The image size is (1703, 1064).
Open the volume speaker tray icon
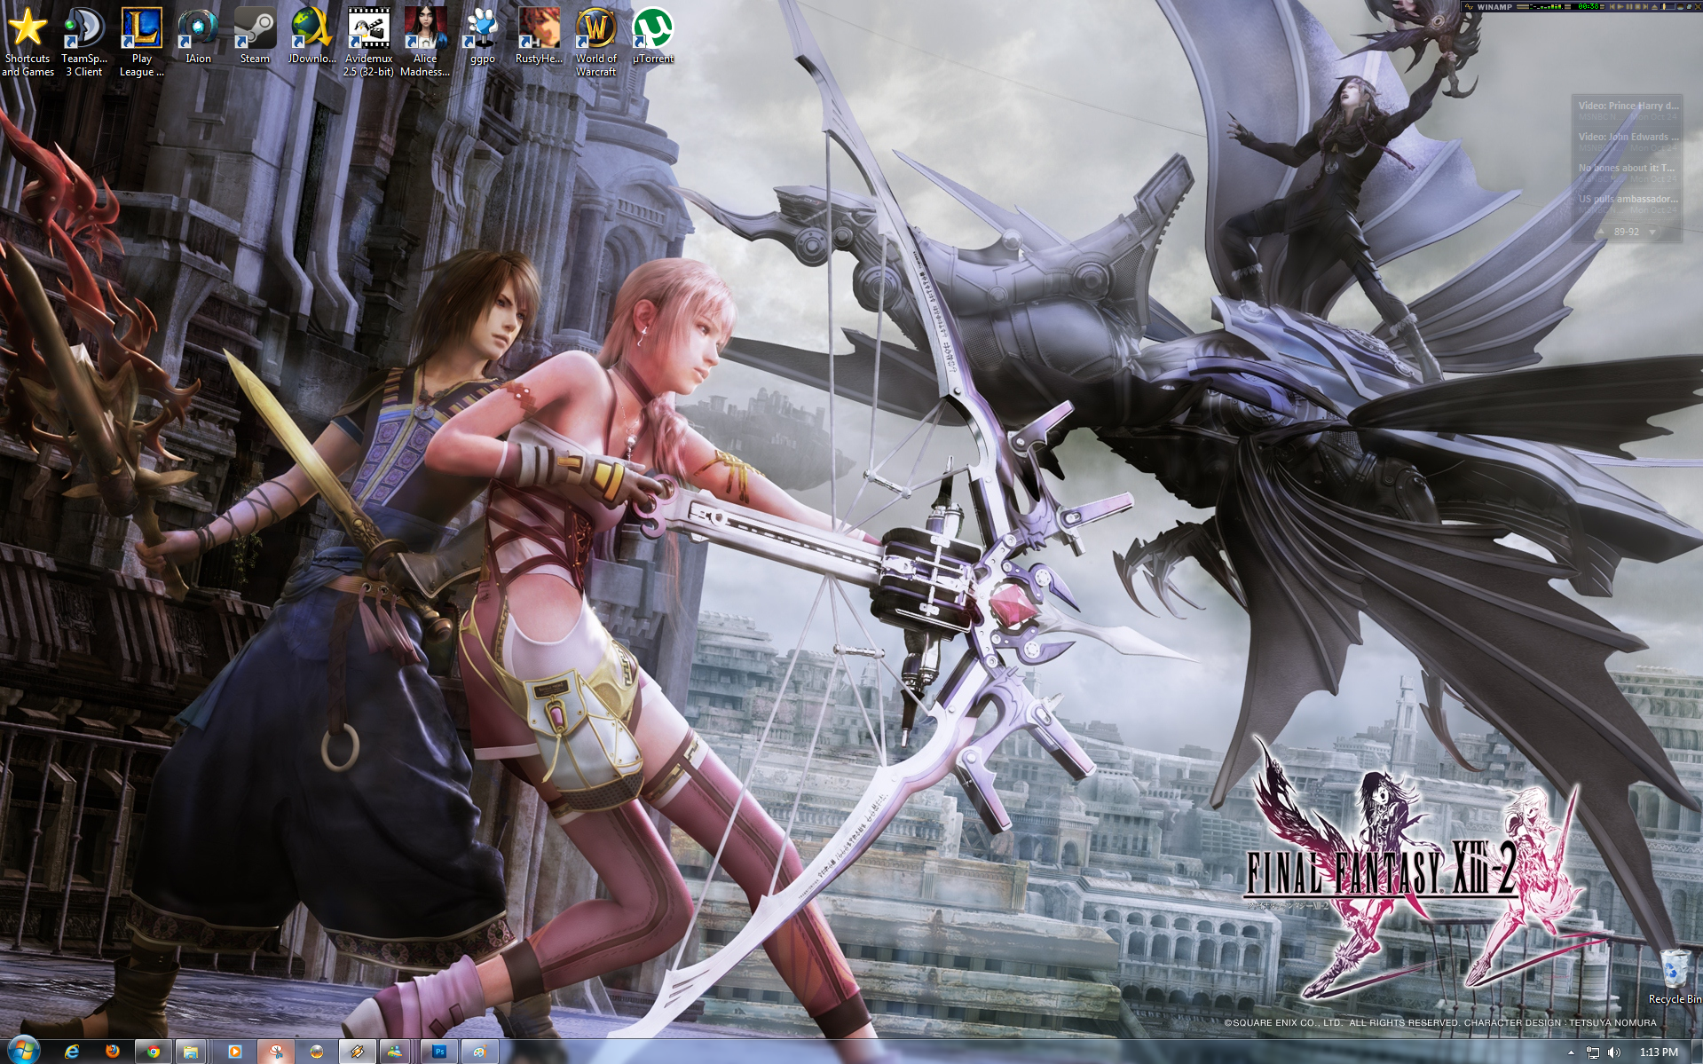click(1614, 1052)
